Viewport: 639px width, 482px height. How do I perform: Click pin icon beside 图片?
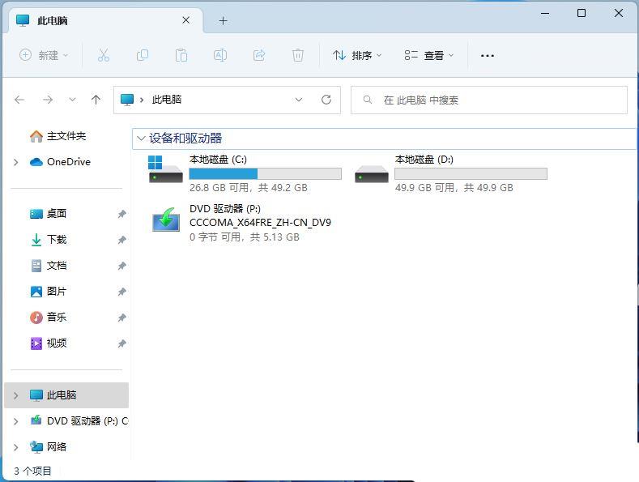click(121, 292)
